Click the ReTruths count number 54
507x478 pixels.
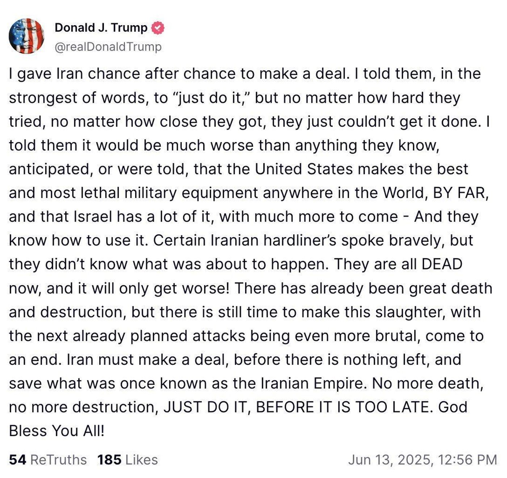coord(18,460)
